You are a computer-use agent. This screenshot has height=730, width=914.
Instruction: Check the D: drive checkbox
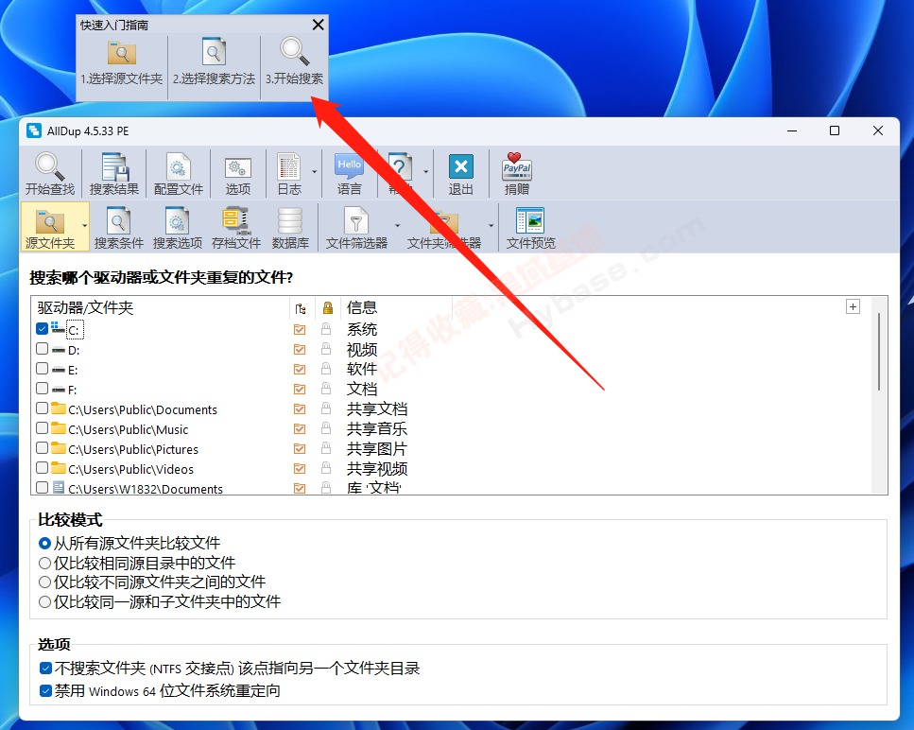pyautogui.click(x=42, y=349)
